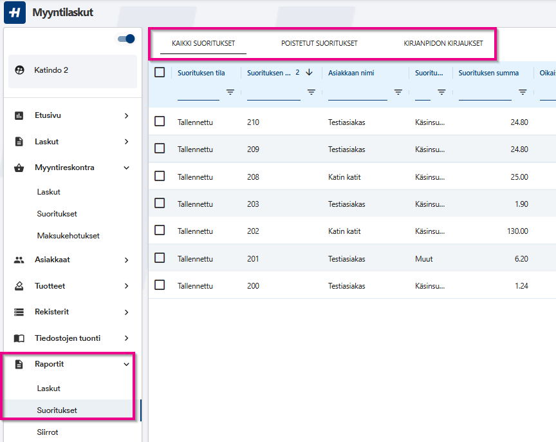
Task: Select the checkbox for payment 202
Action: (x=160, y=231)
